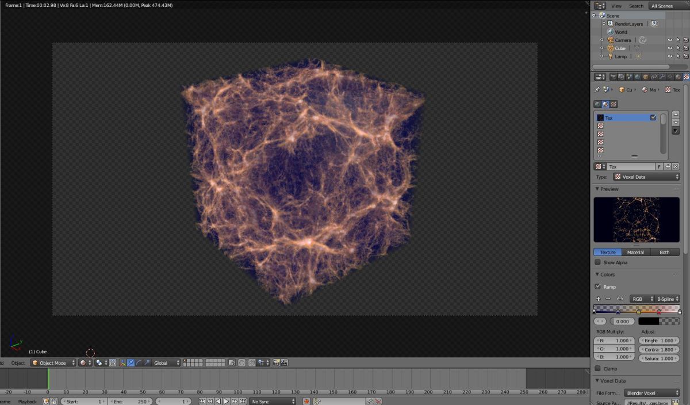Open Global orientation dropdown
690x405 pixels.
click(167, 363)
